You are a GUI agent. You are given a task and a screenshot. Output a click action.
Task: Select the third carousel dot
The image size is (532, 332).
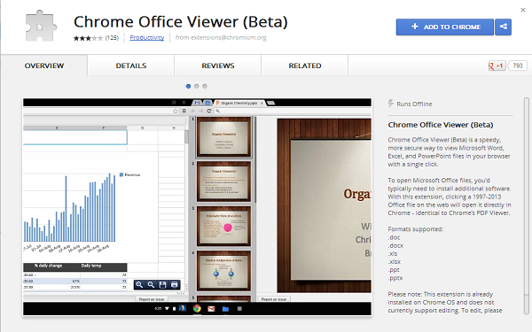coord(205,87)
